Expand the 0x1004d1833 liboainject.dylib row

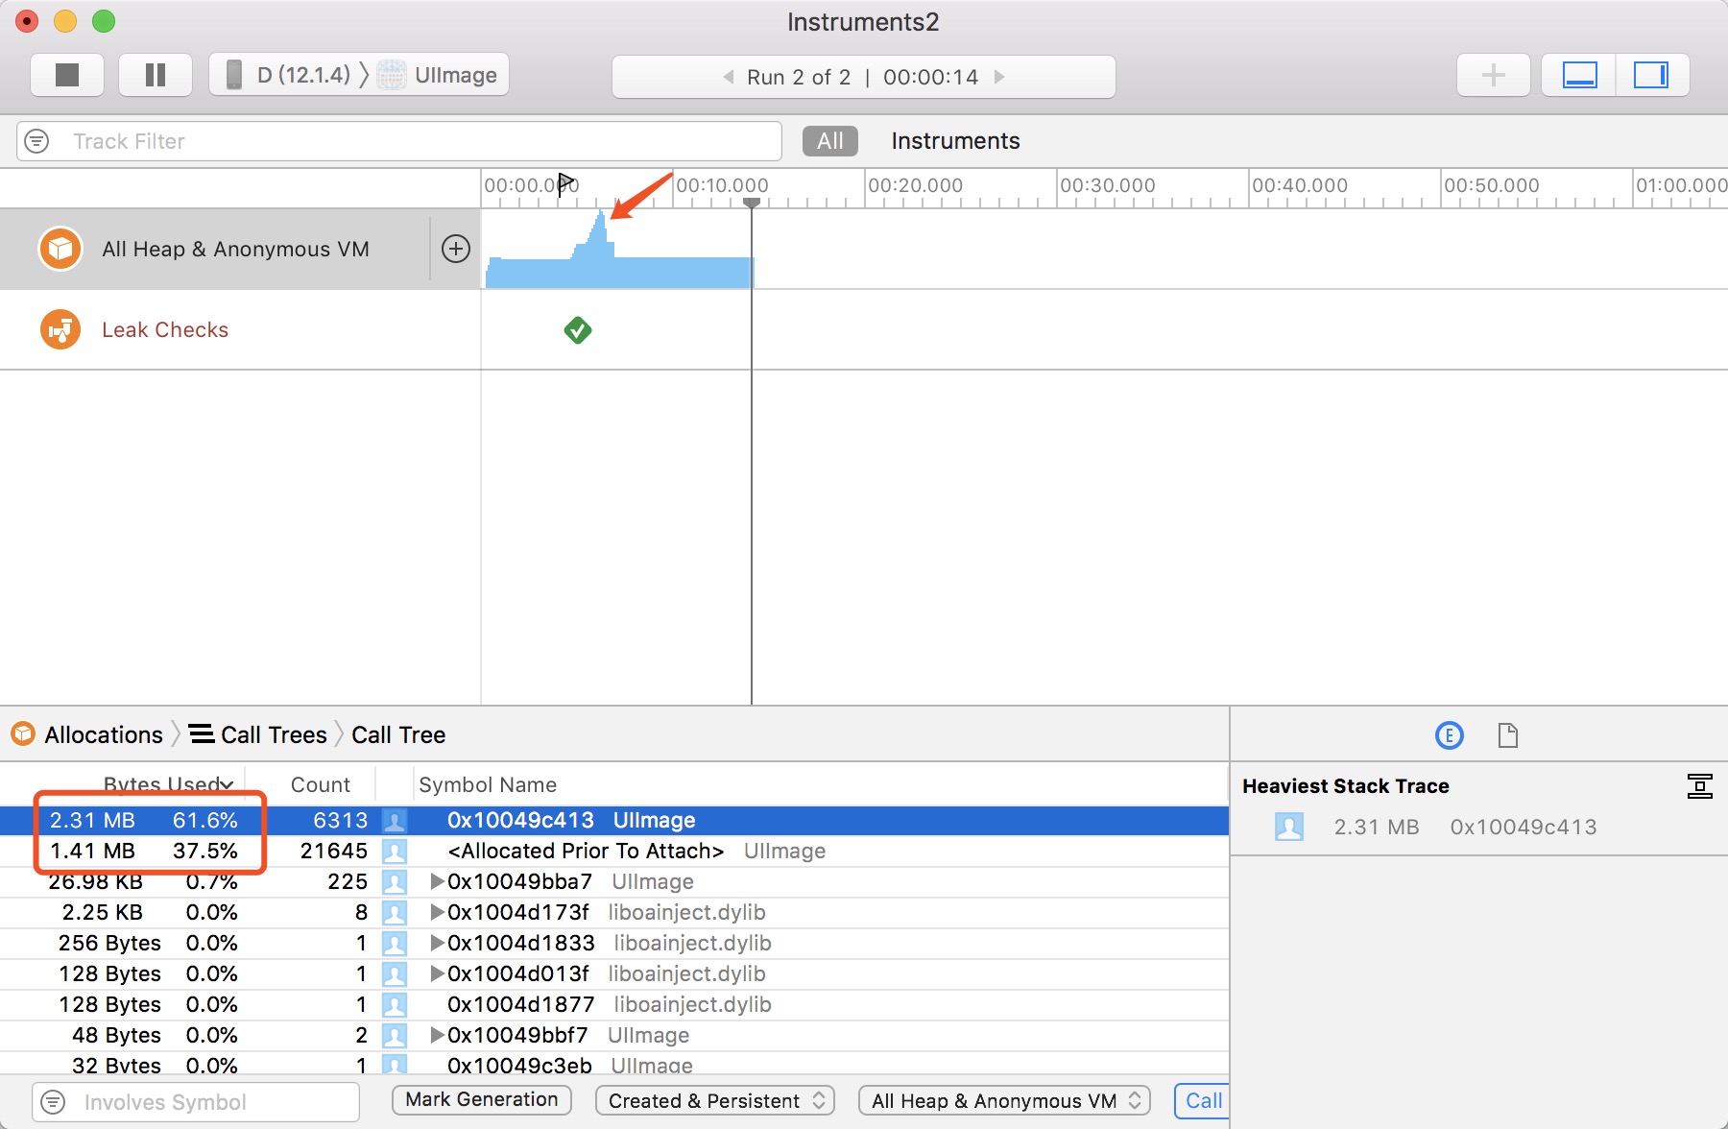point(437,943)
